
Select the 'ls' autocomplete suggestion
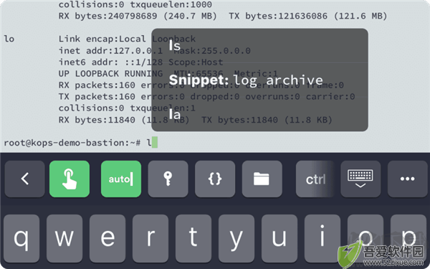coord(259,46)
